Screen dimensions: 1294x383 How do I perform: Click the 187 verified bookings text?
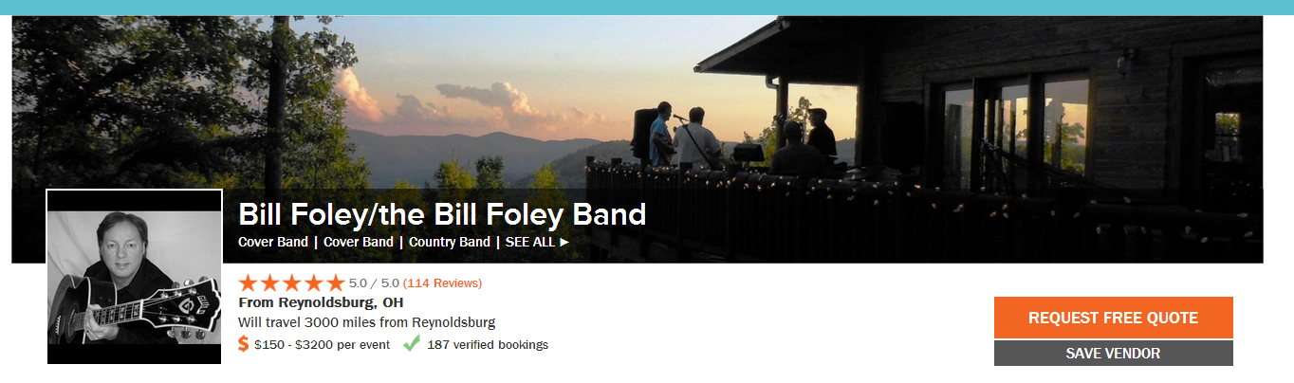point(488,345)
